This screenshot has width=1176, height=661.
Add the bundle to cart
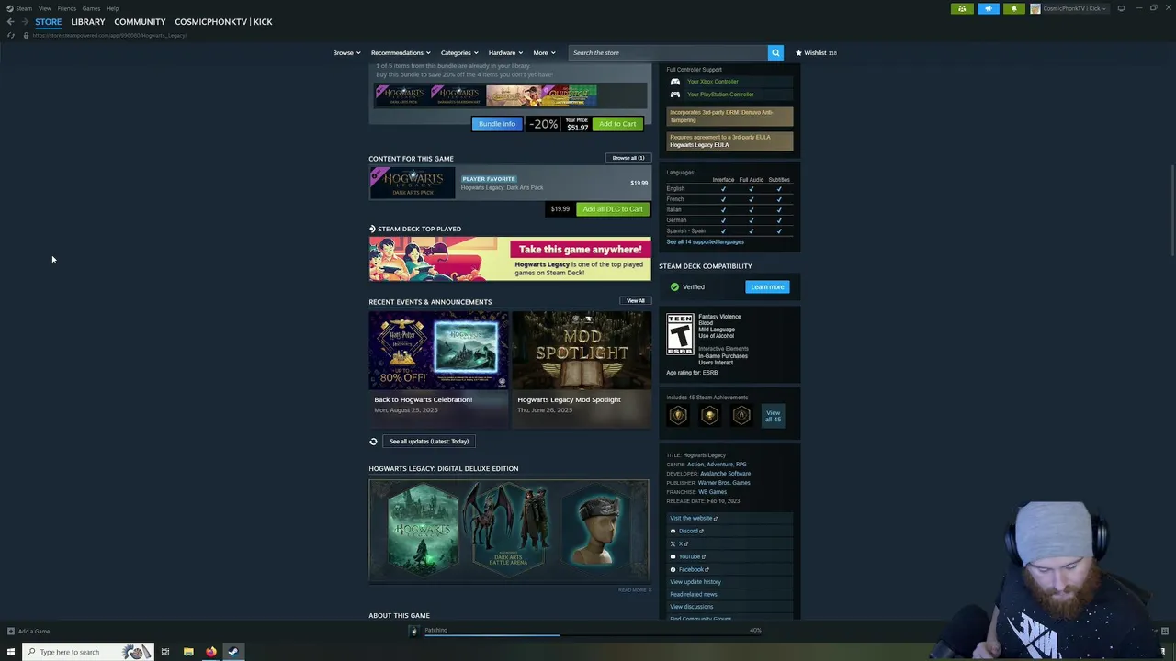617,124
